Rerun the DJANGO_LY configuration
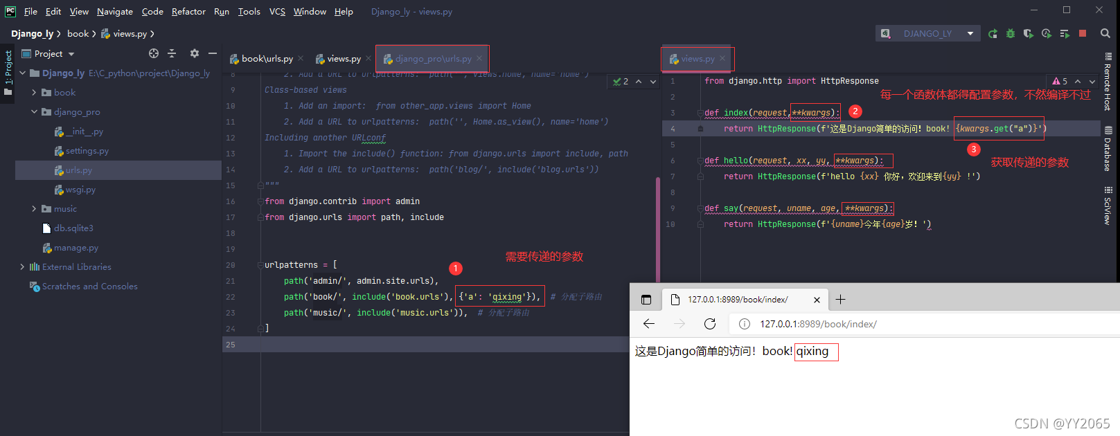 (x=993, y=33)
